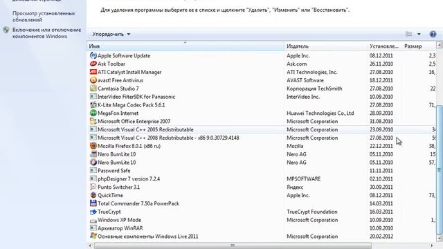Click the horizontal scrollbar left arrow
This screenshot has height=249, width=443.
[x=90, y=246]
